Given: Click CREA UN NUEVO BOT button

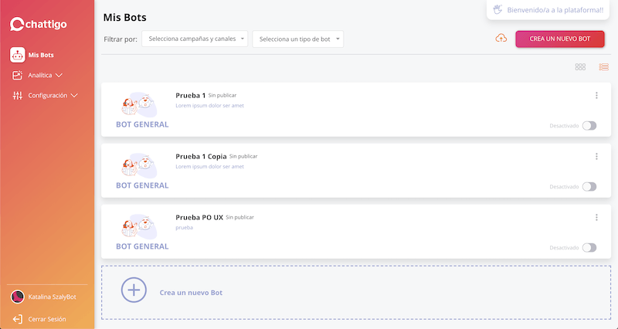Looking at the screenshot, I should pyautogui.click(x=559, y=39).
